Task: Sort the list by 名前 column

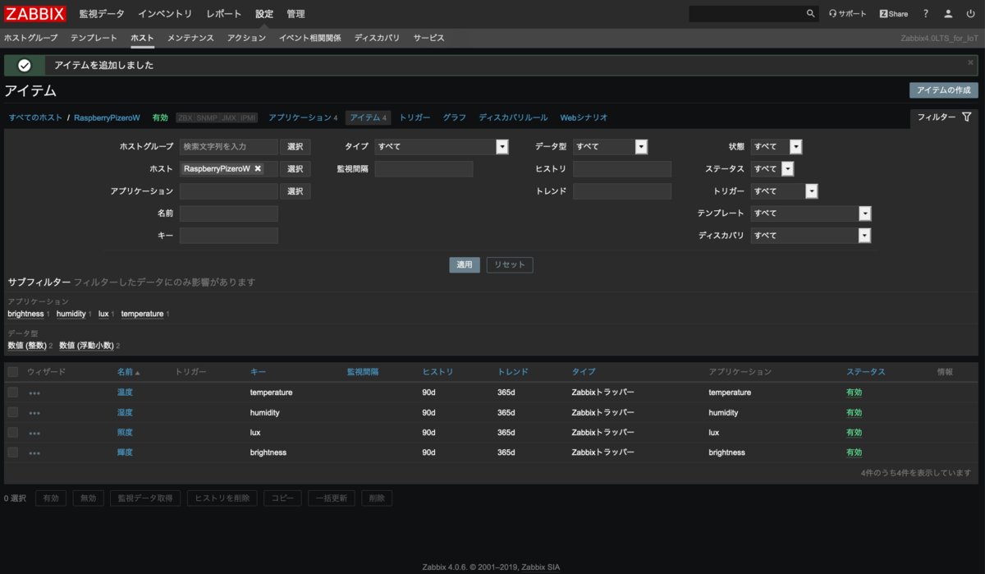Action: tap(129, 372)
